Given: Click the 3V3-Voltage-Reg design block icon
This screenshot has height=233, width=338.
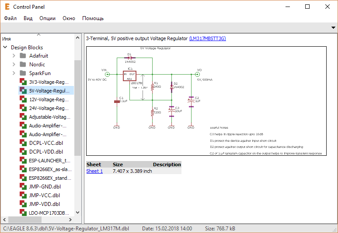Looking at the screenshot, I should pos(23,82).
